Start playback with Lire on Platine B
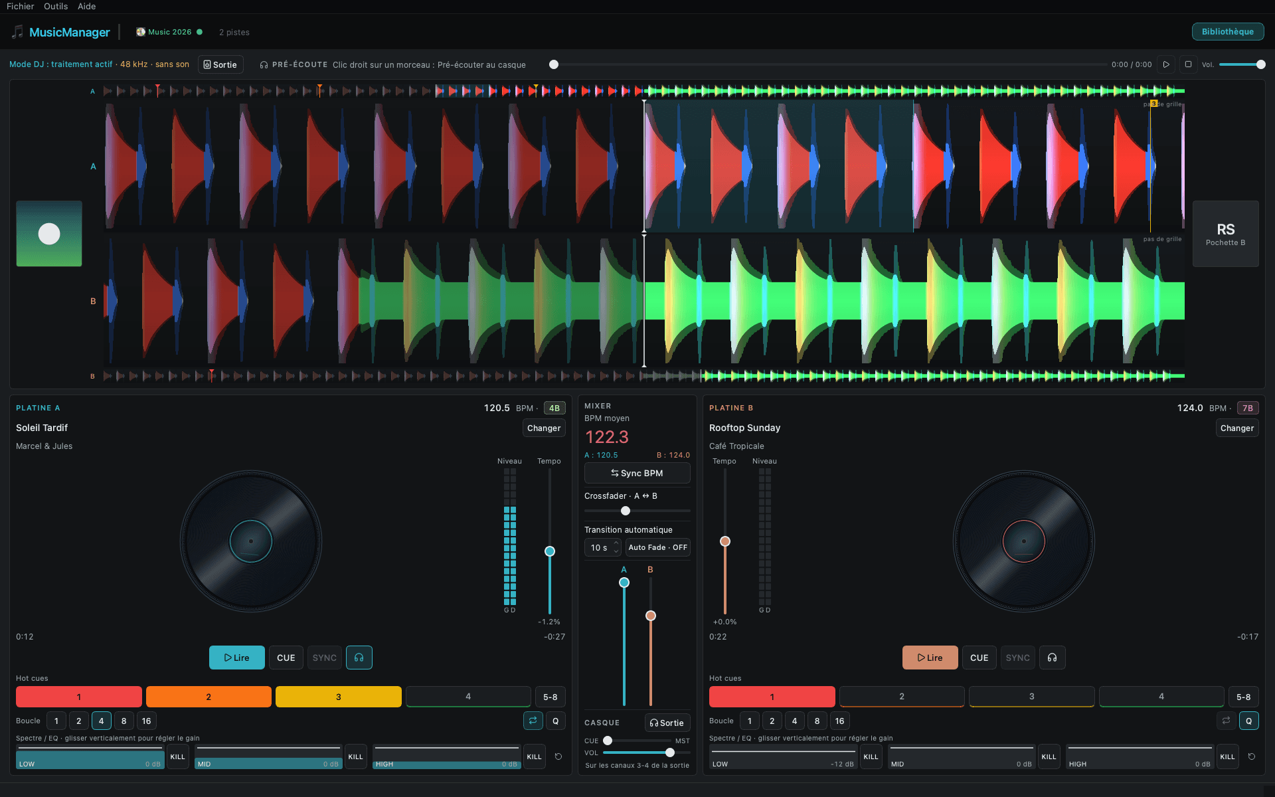 [930, 658]
